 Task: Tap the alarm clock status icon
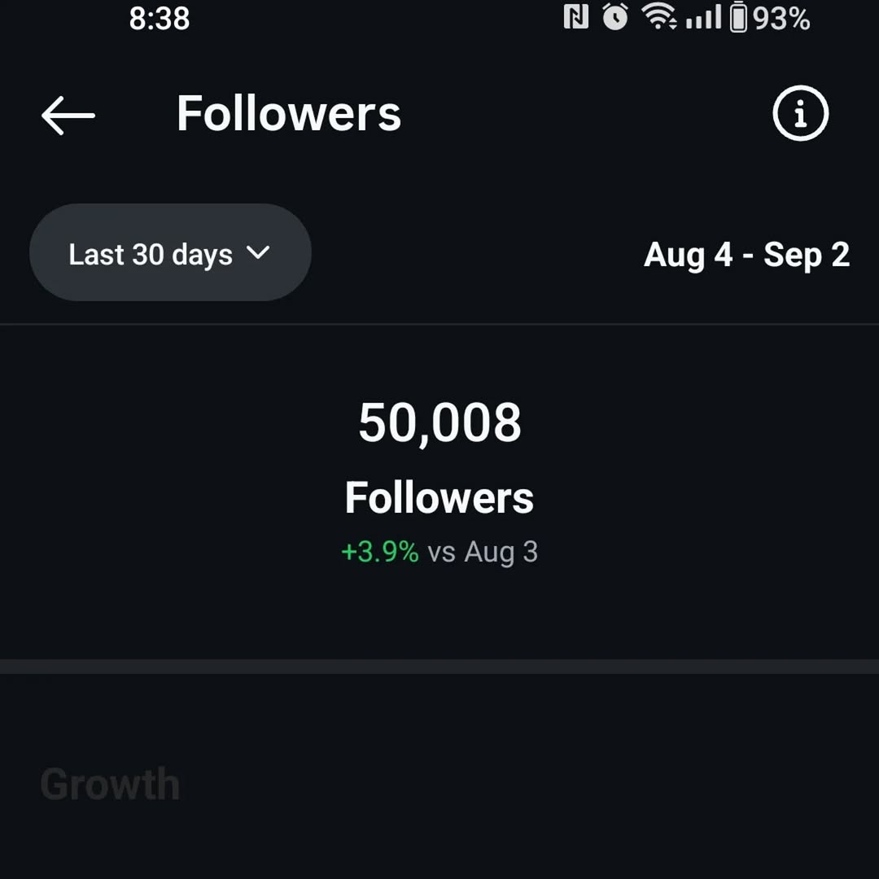615,17
